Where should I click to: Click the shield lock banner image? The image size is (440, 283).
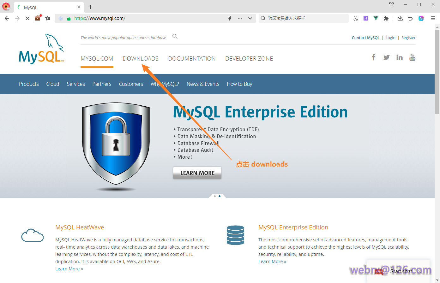pyautogui.click(x=116, y=144)
